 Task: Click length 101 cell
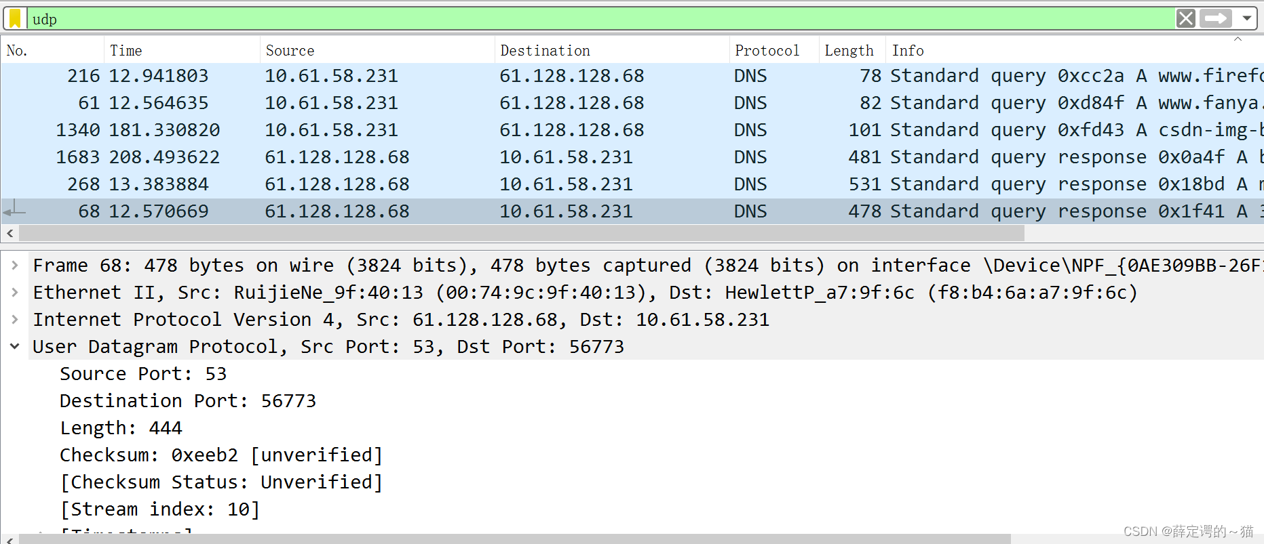click(864, 130)
